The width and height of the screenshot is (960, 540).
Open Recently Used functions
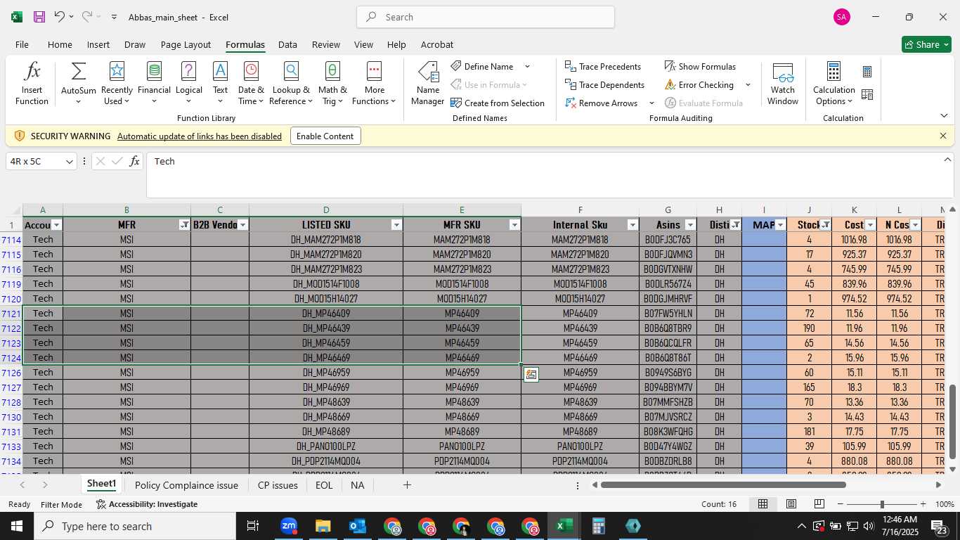tap(117, 83)
